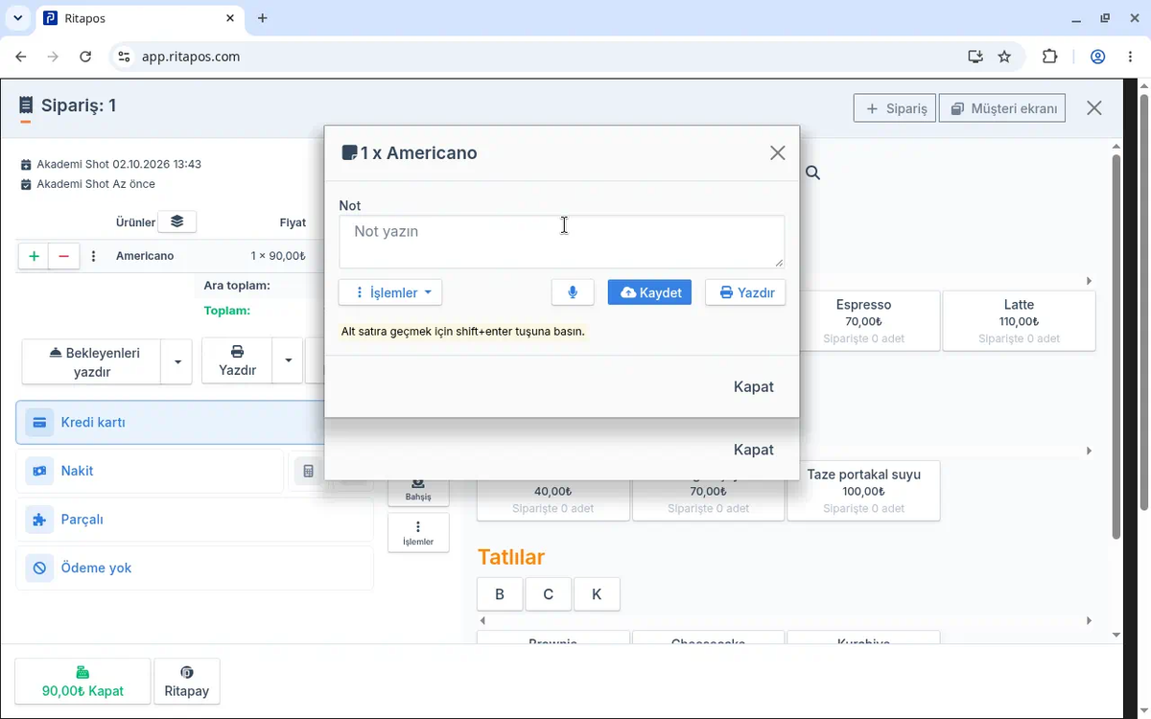Expand the Bekleyenleri yazdır dropdown arrow
The height and width of the screenshot is (719, 1151).
tap(176, 361)
